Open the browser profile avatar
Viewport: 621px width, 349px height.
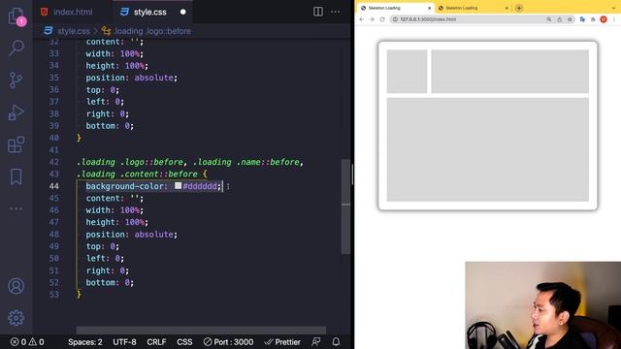tap(604, 19)
